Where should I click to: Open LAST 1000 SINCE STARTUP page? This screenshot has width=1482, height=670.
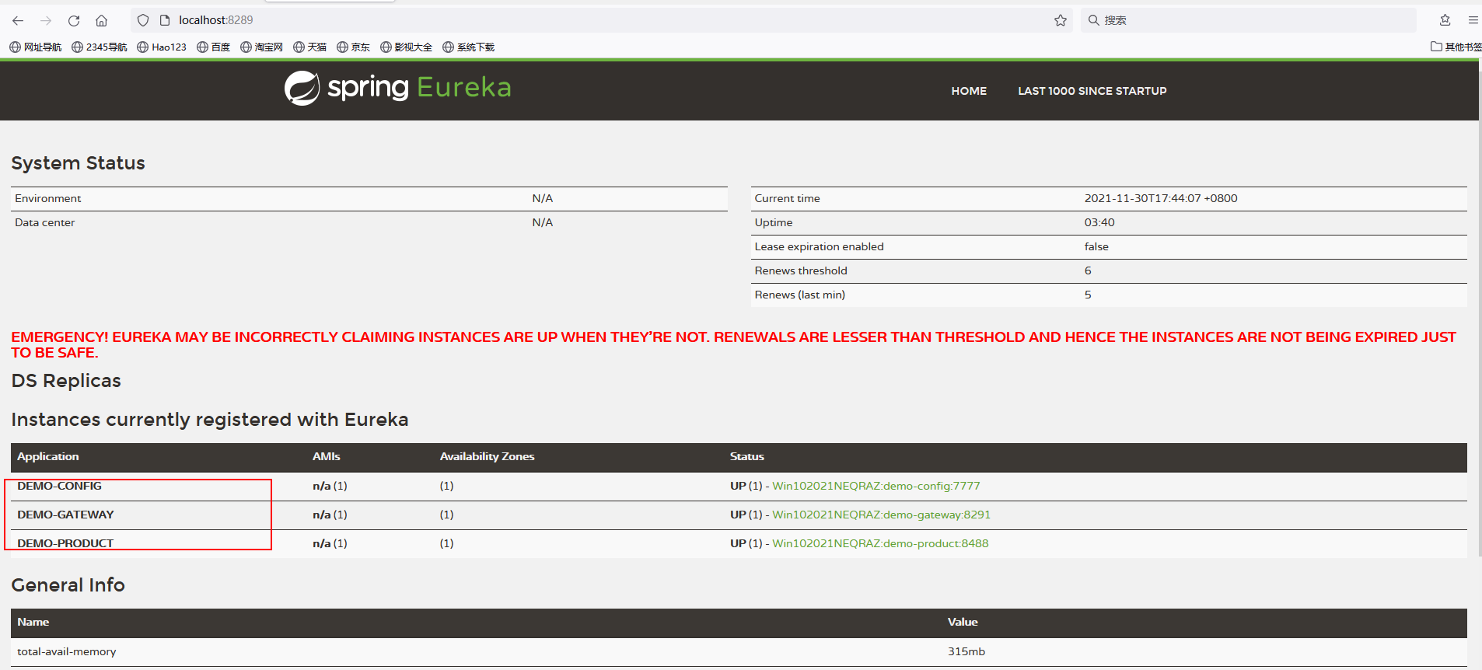(x=1092, y=91)
